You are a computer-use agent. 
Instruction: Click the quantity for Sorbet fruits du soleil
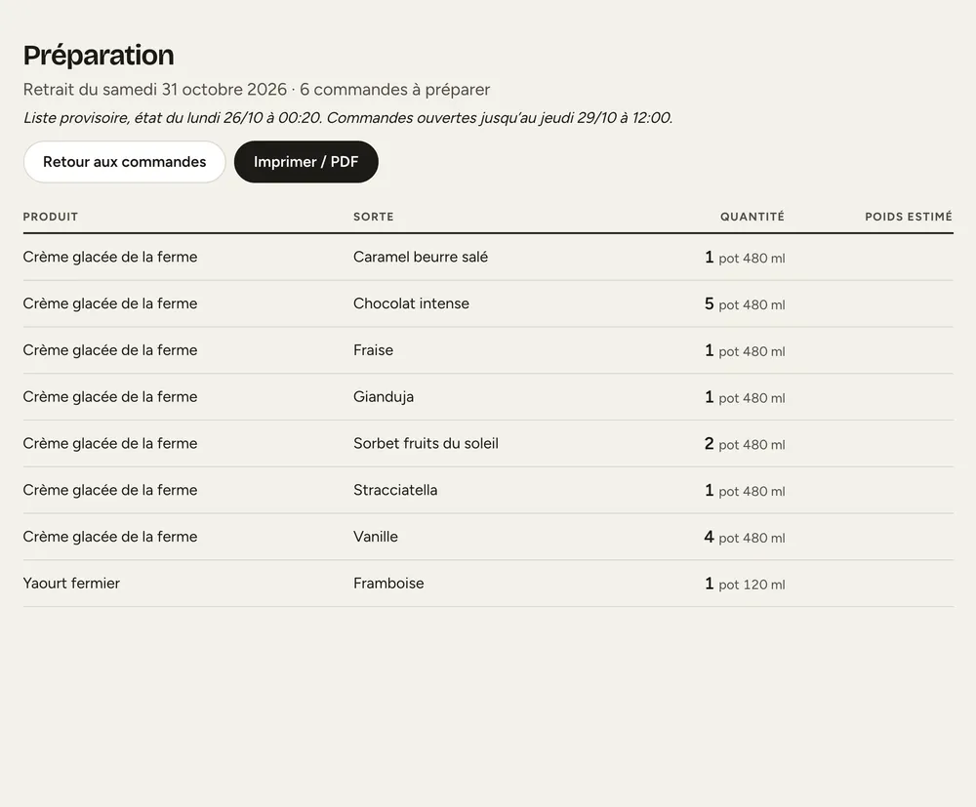click(x=745, y=444)
